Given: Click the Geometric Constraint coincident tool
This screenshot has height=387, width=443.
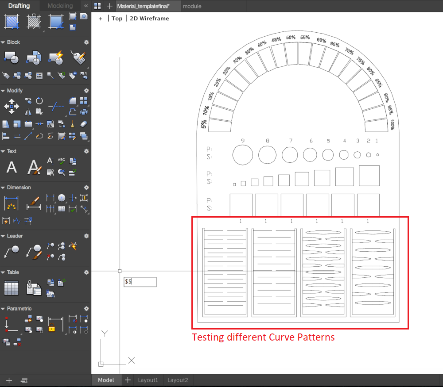Looking at the screenshot, I should [12, 324].
